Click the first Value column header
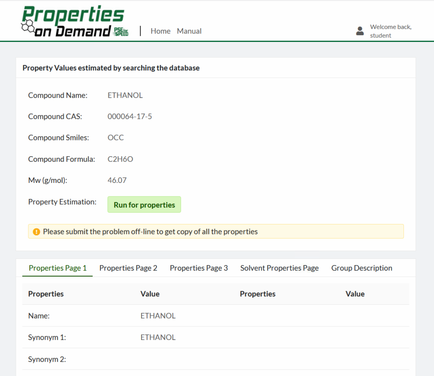434x376 pixels. pyautogui.click(x=150, y=294)
